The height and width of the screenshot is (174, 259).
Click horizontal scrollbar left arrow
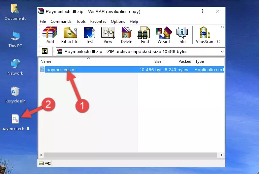[x=41, y=155]
